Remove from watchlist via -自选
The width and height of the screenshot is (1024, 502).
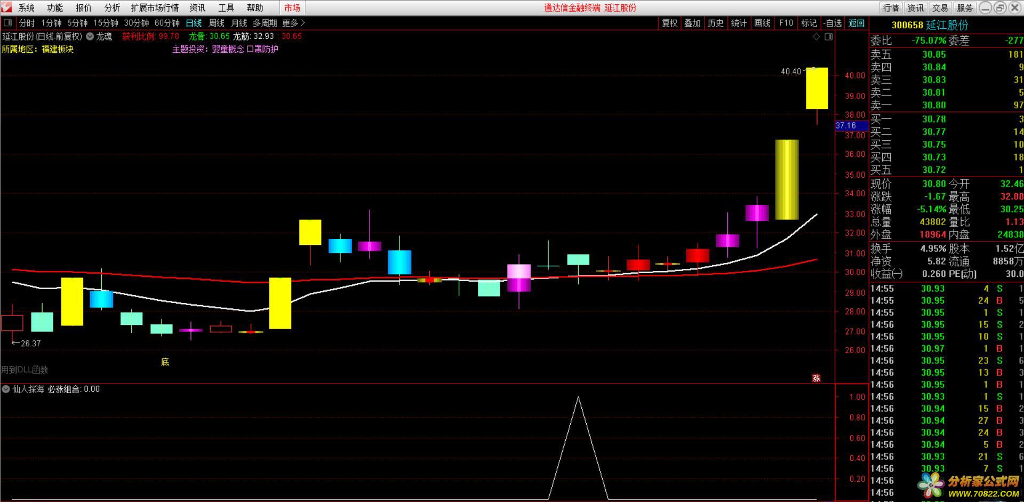[833, 23]
